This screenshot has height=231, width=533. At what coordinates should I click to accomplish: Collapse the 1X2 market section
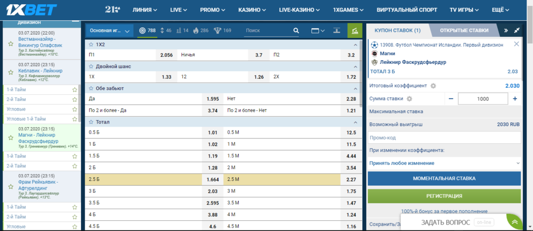pos(356,45)
